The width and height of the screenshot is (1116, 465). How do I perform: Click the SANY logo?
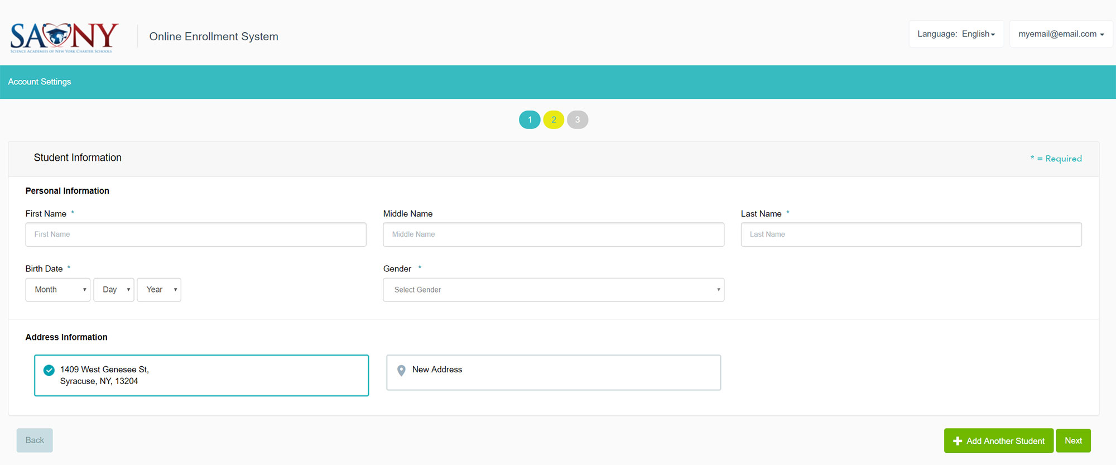click(64, 37)
